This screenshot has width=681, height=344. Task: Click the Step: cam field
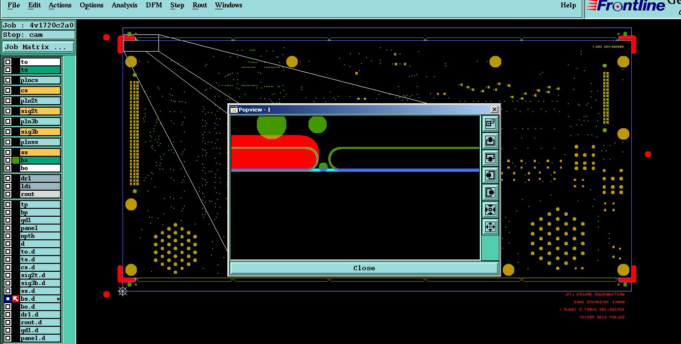pyautogui.click(x=38, y=35)
